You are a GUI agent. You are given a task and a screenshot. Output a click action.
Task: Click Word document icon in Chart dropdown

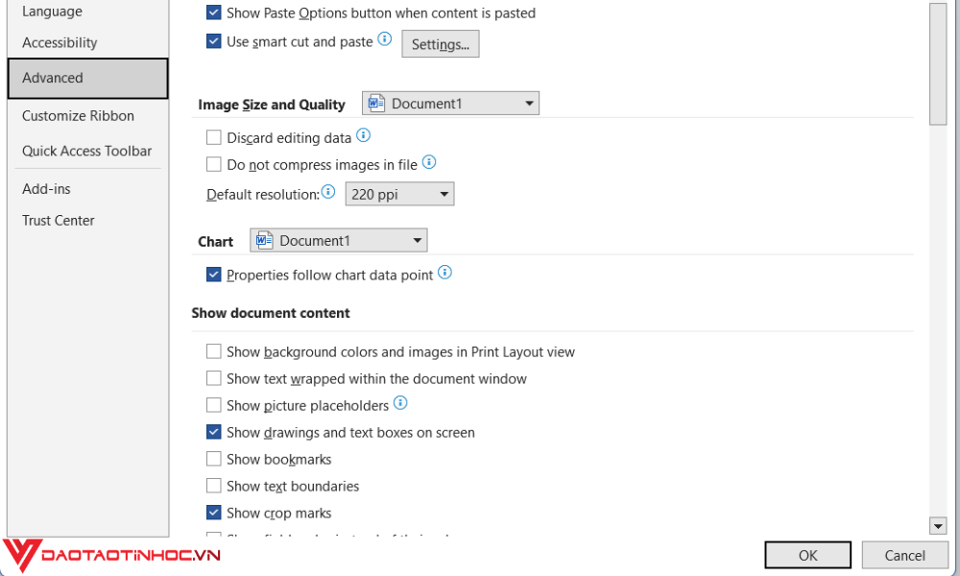[x=265, y=240]
